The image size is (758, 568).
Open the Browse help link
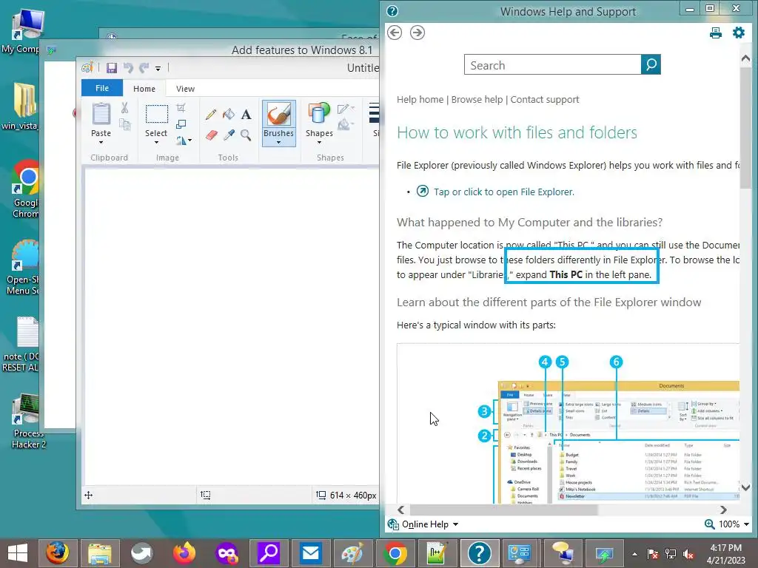tap(477, 100)
